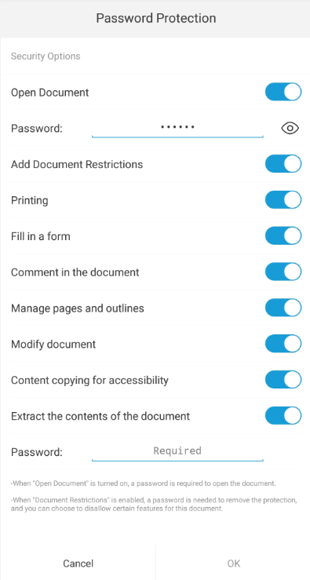Turn off the Printing permission
Image resolution: width=310 pixels, height=580 pixels.
pos(283,200)
